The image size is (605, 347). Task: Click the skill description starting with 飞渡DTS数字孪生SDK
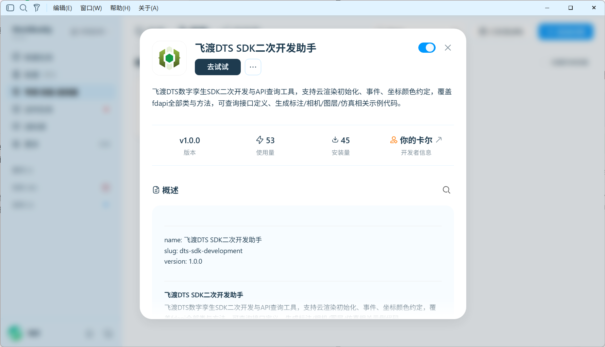(302, 97)
